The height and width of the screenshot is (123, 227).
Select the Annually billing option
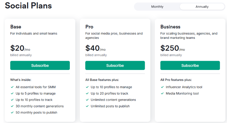202,7
